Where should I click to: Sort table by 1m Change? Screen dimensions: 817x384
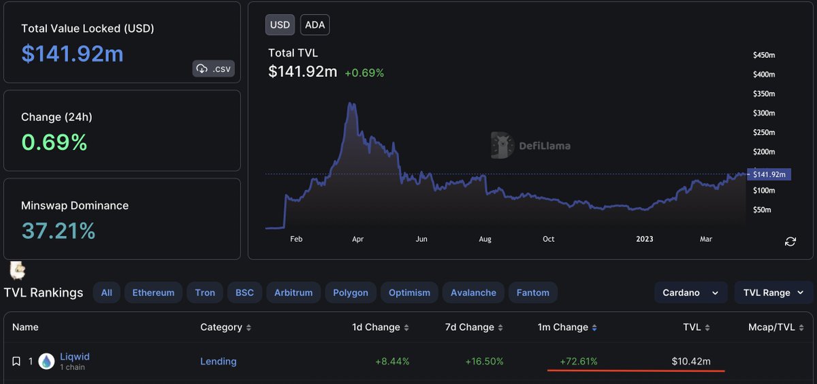click(567, 327)
